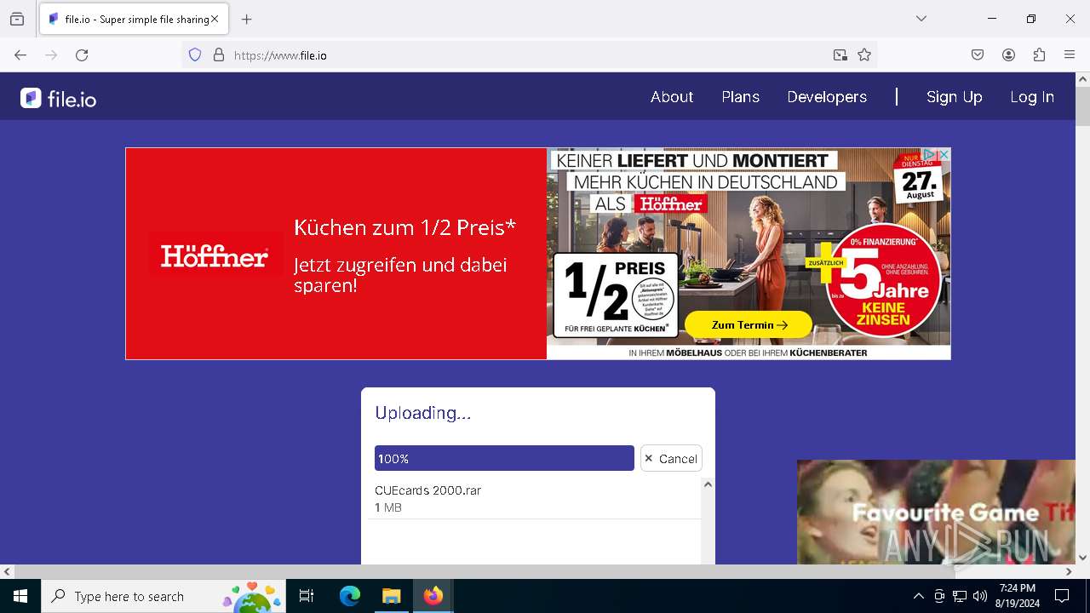Click the file.io logo
The image size is (1090, 613).
tap(58, 99)
